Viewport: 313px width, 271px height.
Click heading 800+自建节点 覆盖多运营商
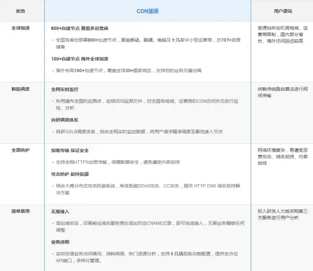80,28
